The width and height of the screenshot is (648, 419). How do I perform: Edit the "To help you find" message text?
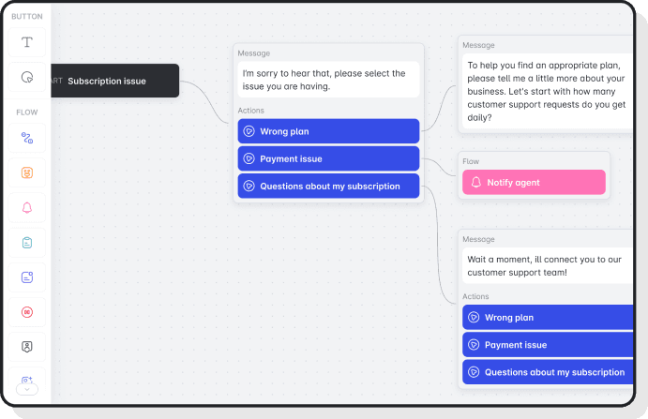[x=548, y=91]
